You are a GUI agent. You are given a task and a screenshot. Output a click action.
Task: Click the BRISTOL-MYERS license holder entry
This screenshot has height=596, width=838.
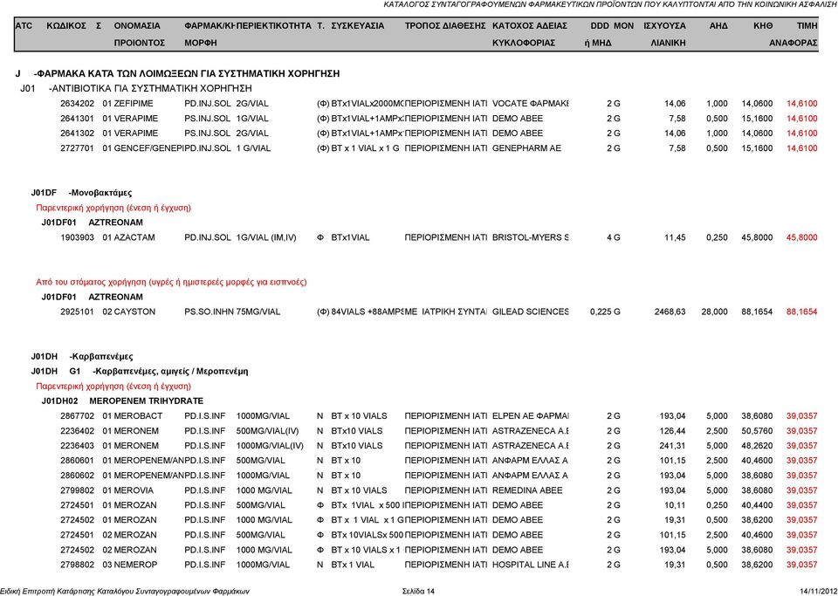click(x=531, y=237)
